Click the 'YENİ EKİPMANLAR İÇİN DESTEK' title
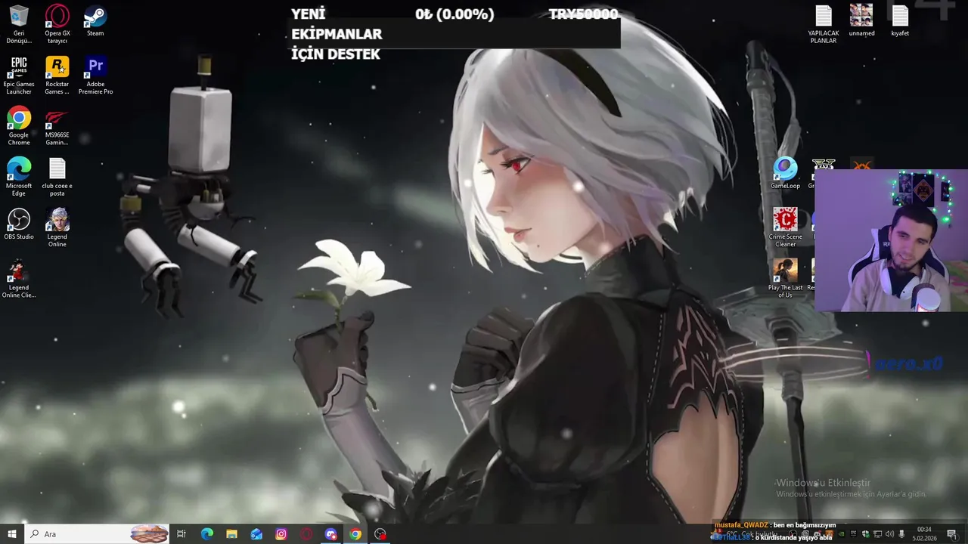Screen dimensions: 968x544 (337, 34)
